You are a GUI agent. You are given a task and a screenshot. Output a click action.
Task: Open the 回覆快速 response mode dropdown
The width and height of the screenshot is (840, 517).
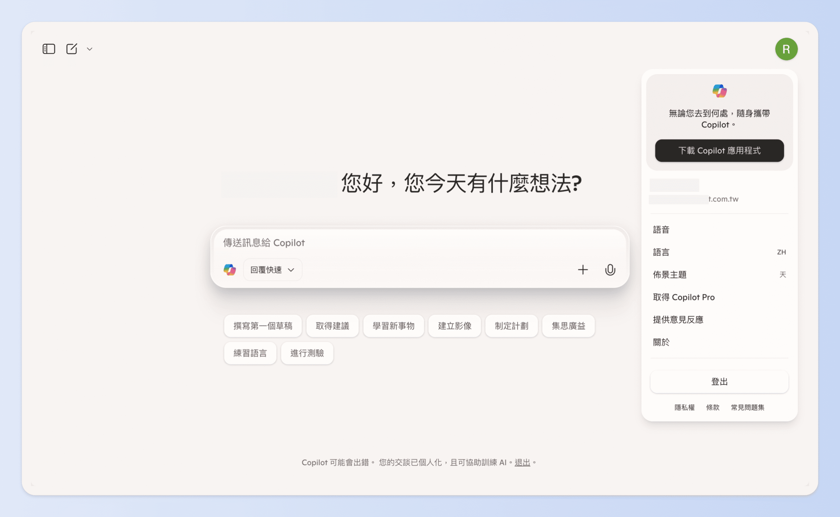tap(273, 270)
